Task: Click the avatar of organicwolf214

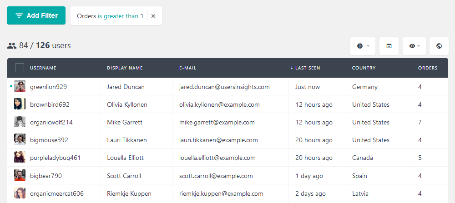Action: 20,122
